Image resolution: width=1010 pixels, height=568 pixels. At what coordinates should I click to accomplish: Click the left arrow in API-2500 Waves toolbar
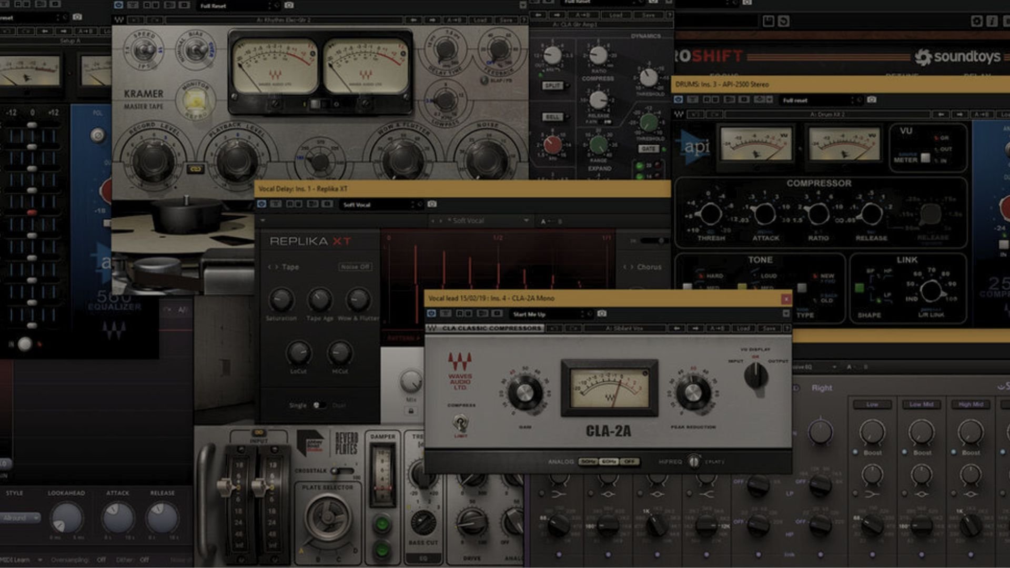coord(941,114)
